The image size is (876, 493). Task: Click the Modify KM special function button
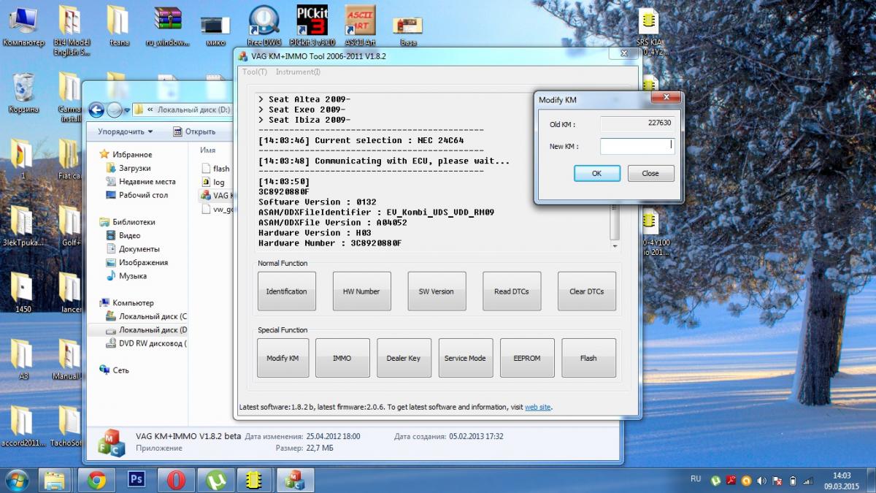283,358
